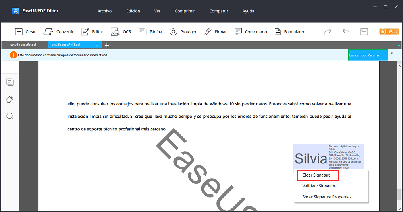
Task: Open the Edición menu
Action: click(133, 11)
